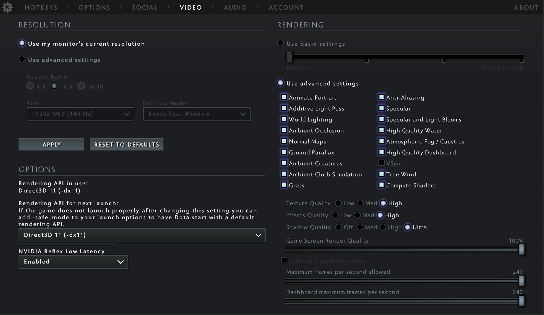Toggle Ambient Creatures checkbox
Image resolution: width=544 pixels, height=315 pixels.
pyautogui.click(x=284, y=163)
